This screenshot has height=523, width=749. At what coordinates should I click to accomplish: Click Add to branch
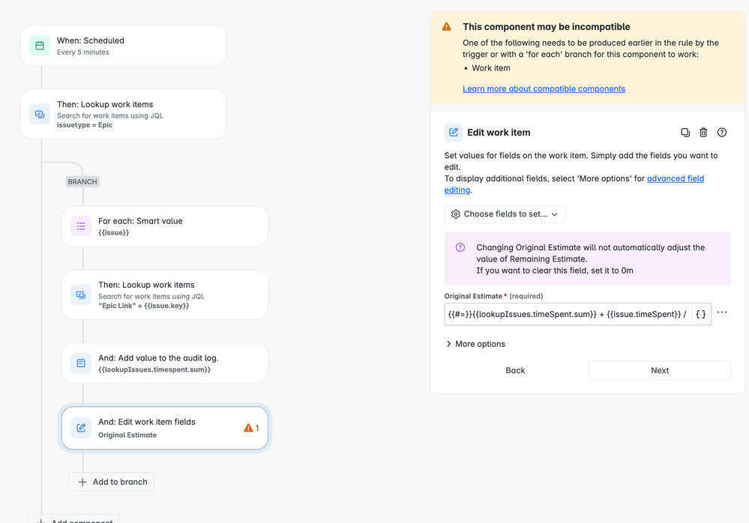[111, 482]
